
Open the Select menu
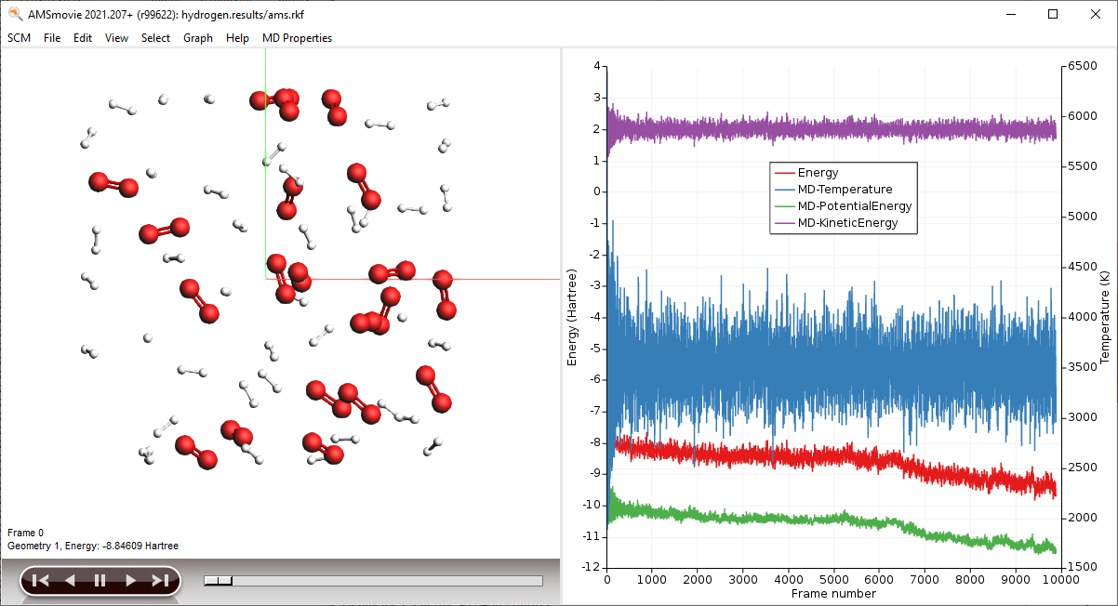pos(155,38)
